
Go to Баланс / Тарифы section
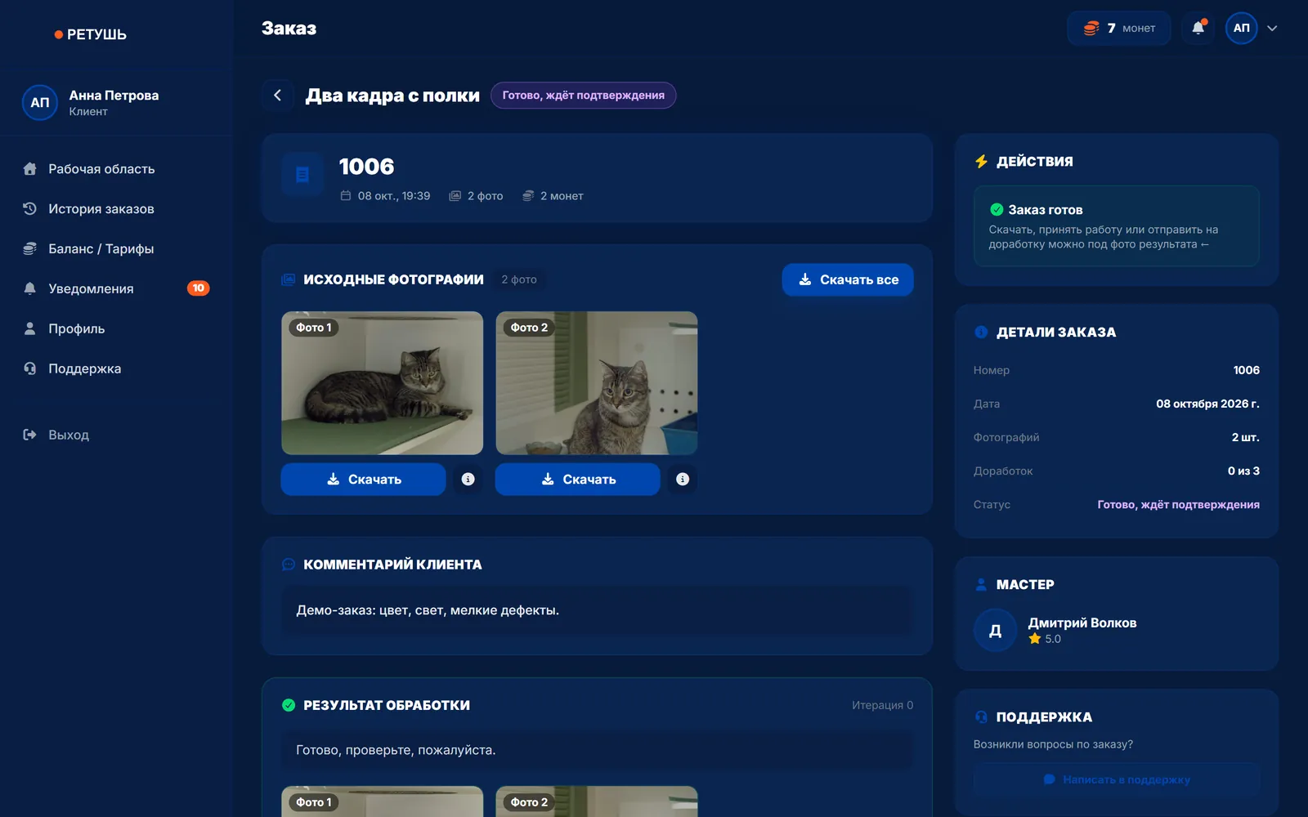pos(117,249)
